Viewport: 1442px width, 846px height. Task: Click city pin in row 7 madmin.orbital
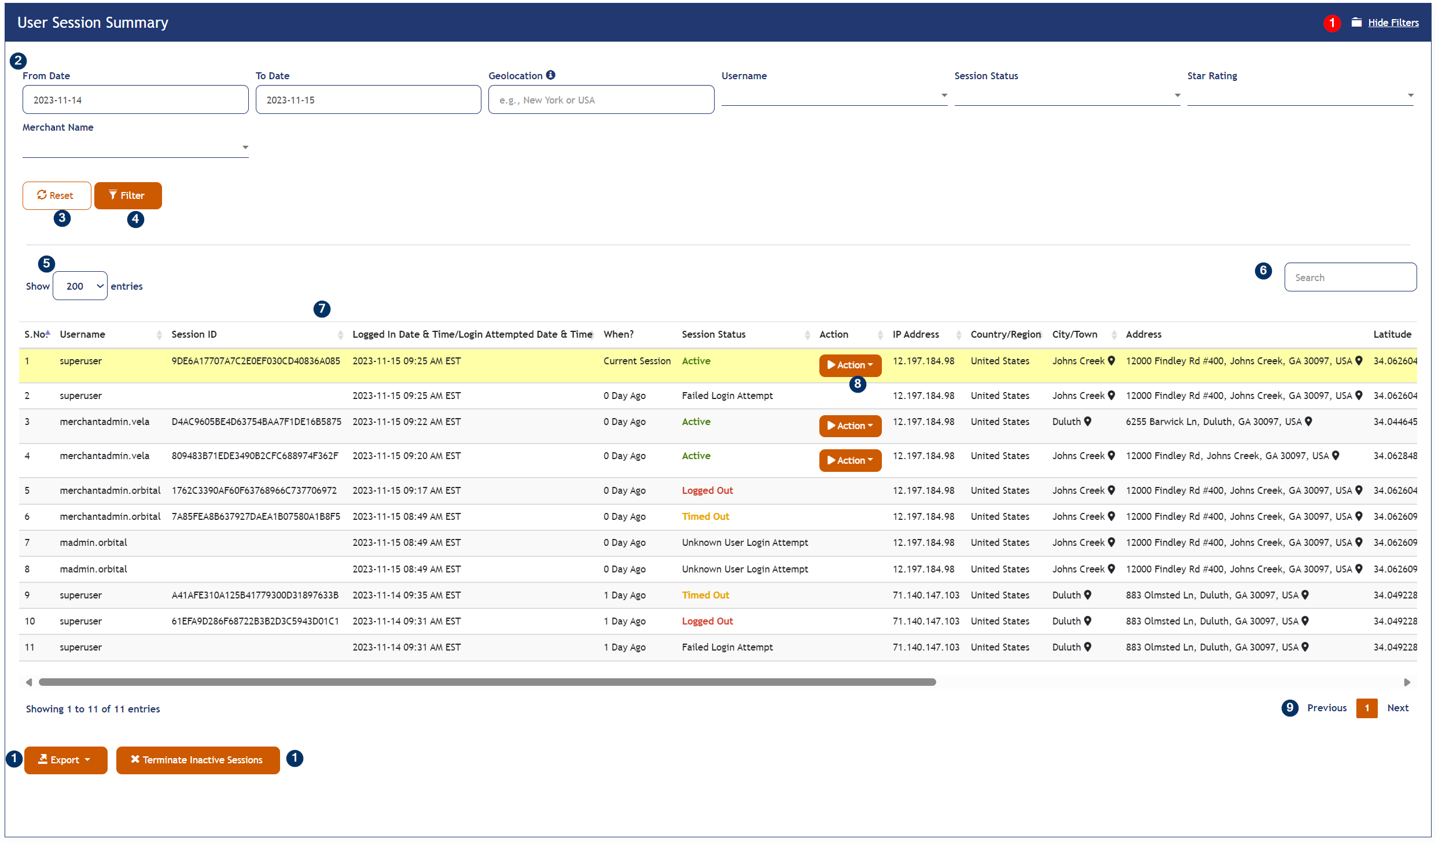click(x=1111, y=542)
